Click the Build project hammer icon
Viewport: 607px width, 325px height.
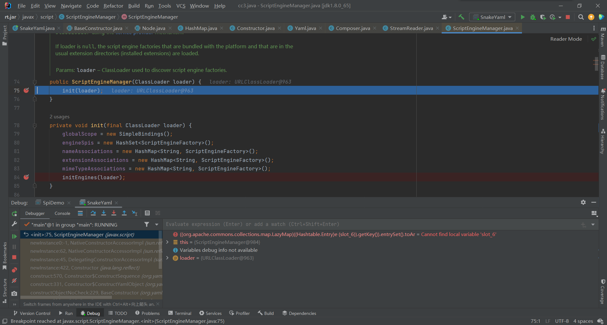[x=461, y=17]
